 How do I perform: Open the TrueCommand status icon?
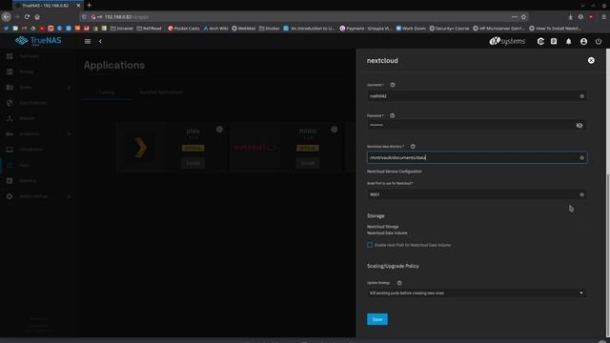(x=540, y=41)
